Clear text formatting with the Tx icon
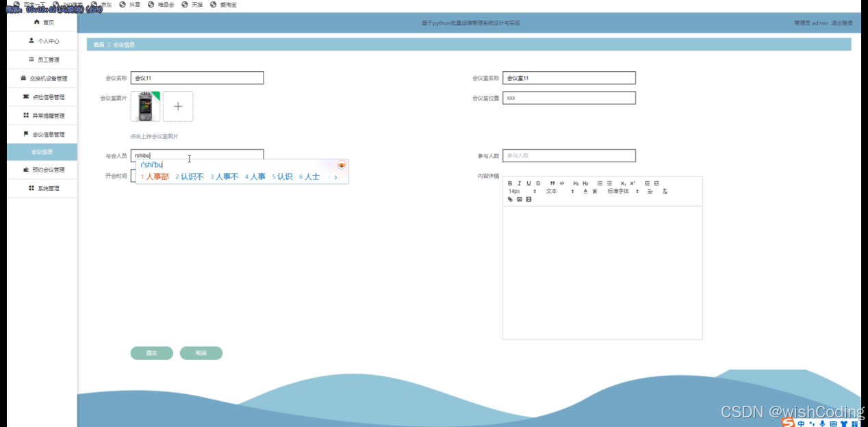Image resolution: width=868 pixels, height=427 pixels. (x=665, y=192)
